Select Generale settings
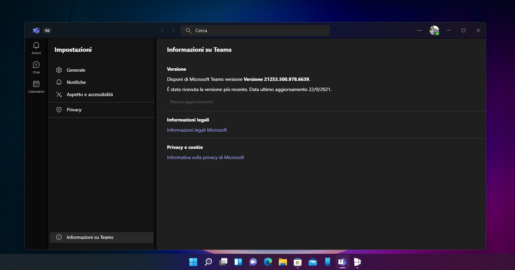 (102, 70)
